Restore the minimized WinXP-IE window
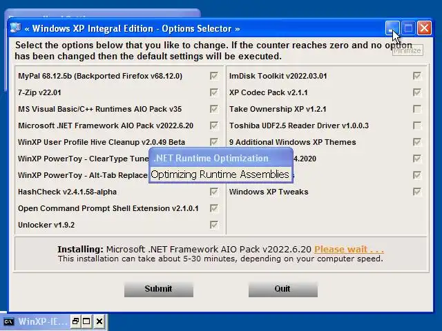The image size is (442, 331). (75, 321)
